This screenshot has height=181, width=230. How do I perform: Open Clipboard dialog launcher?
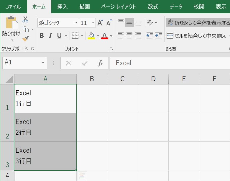click(x=32, y=49)
